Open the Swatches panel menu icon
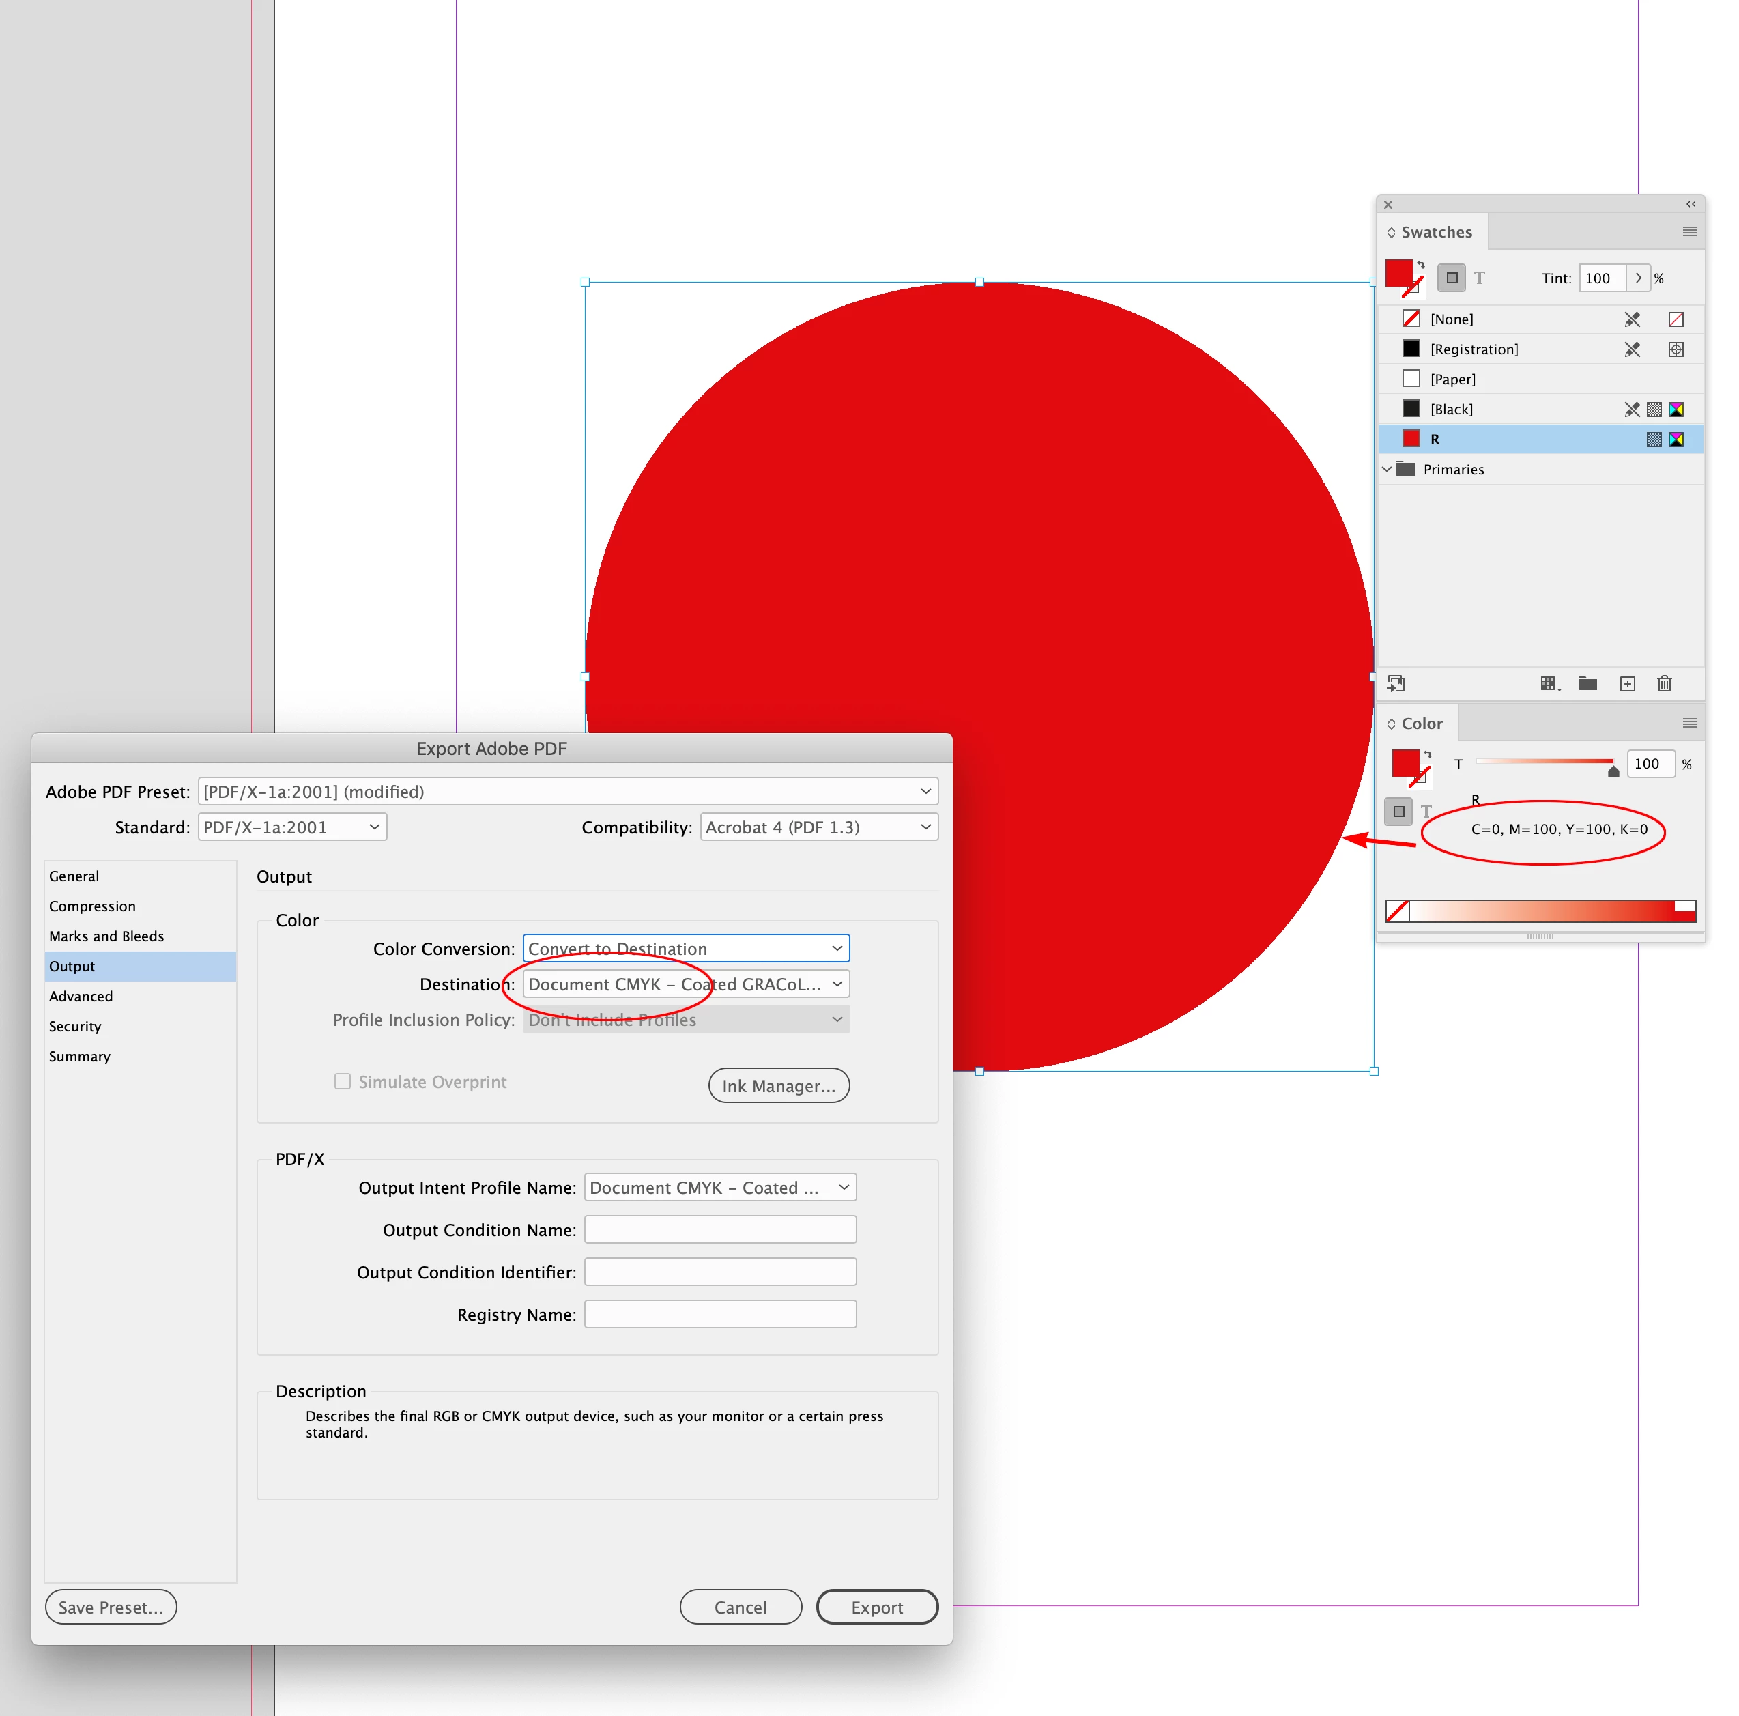Screen dimensions: 1739x1716 click(1689, 231)
